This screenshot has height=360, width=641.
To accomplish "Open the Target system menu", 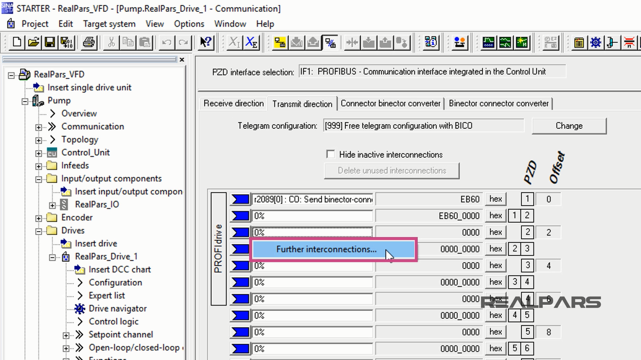I will click(x=109, y=24).
